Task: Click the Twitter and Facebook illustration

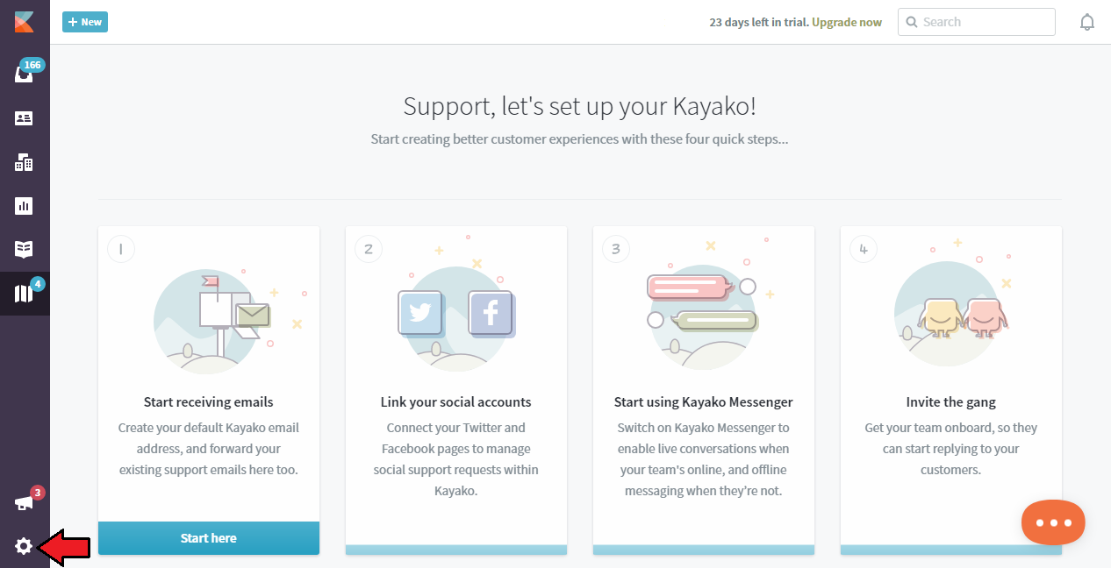Action: [456, 314]
